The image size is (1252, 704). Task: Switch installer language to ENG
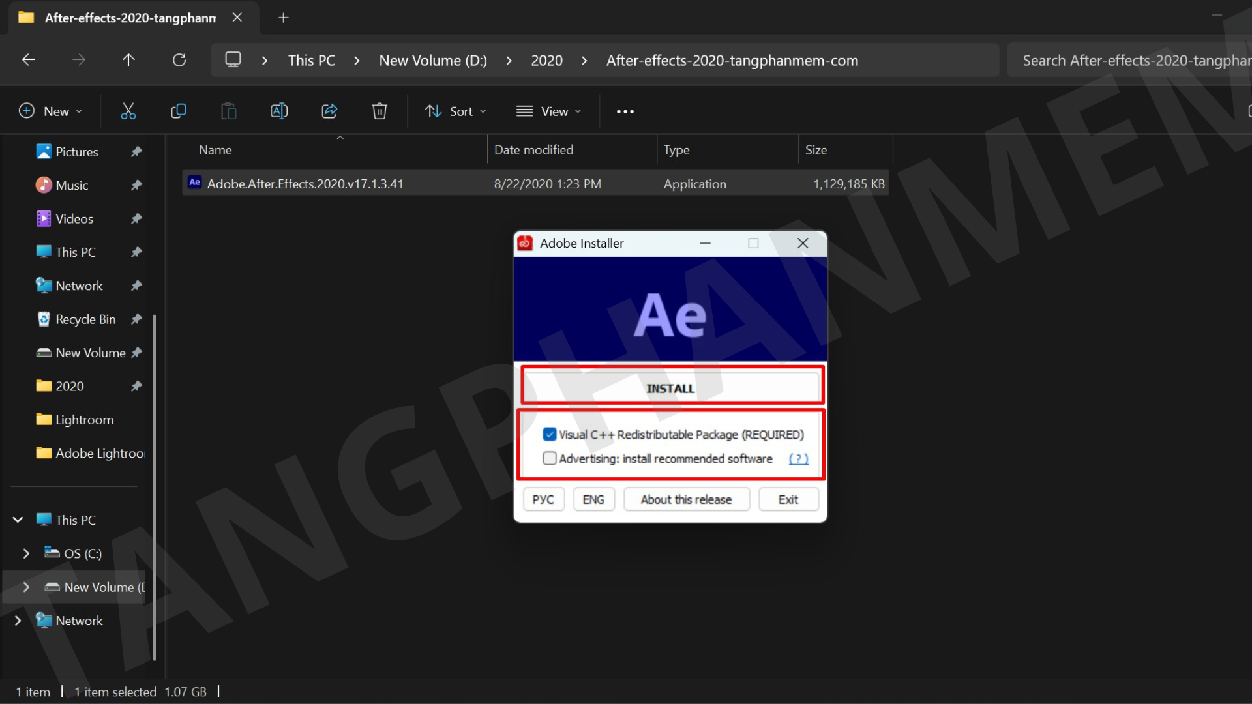pyautogui.click(x=593, y=499)
